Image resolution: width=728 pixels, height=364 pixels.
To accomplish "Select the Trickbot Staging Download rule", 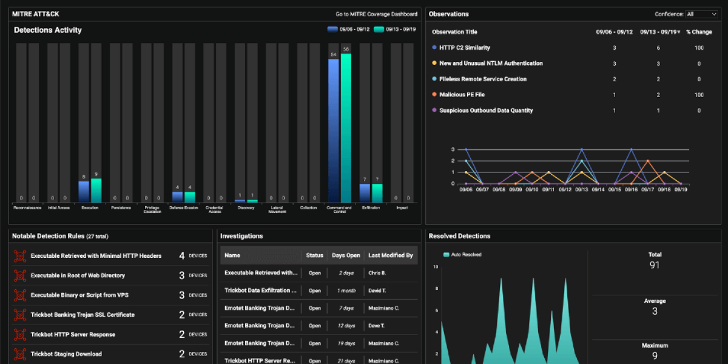I will [66, 354].
